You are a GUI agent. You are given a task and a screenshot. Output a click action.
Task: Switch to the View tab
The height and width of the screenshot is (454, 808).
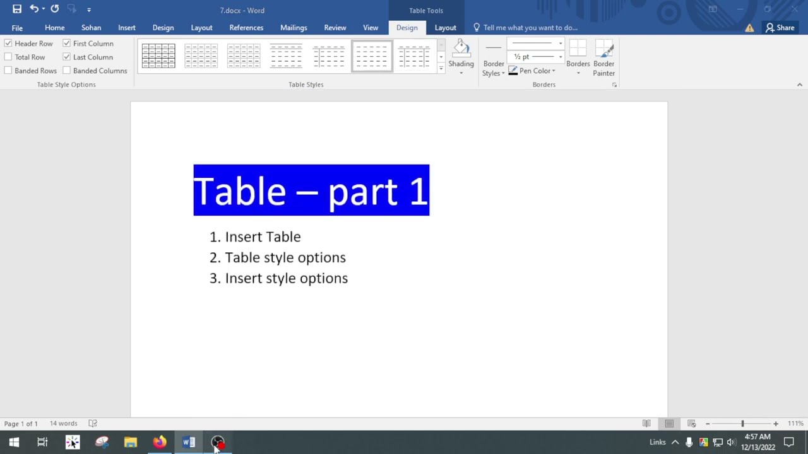tap(371, 28)
